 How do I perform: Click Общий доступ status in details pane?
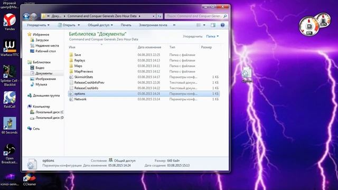[x=125, y=160]
